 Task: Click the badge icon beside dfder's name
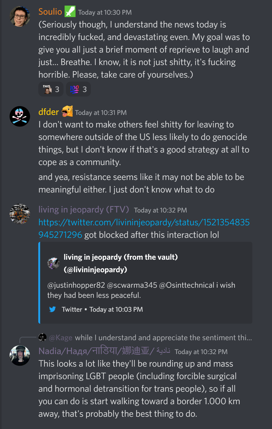point(67,111)
